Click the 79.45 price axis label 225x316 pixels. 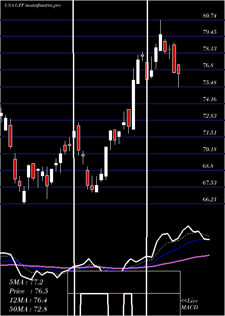tap(210, 32)
